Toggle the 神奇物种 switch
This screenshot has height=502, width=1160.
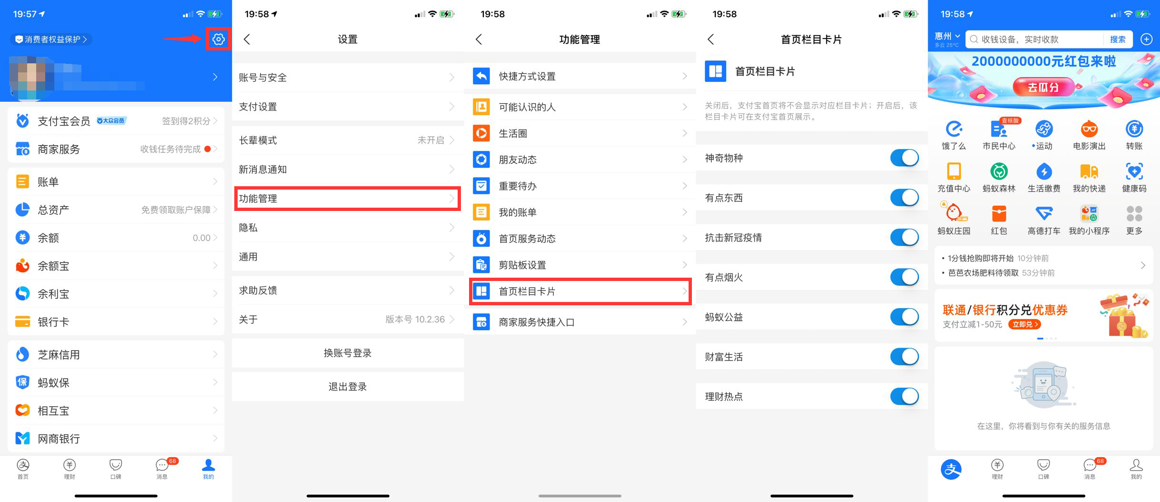click(x=904, y=158)
